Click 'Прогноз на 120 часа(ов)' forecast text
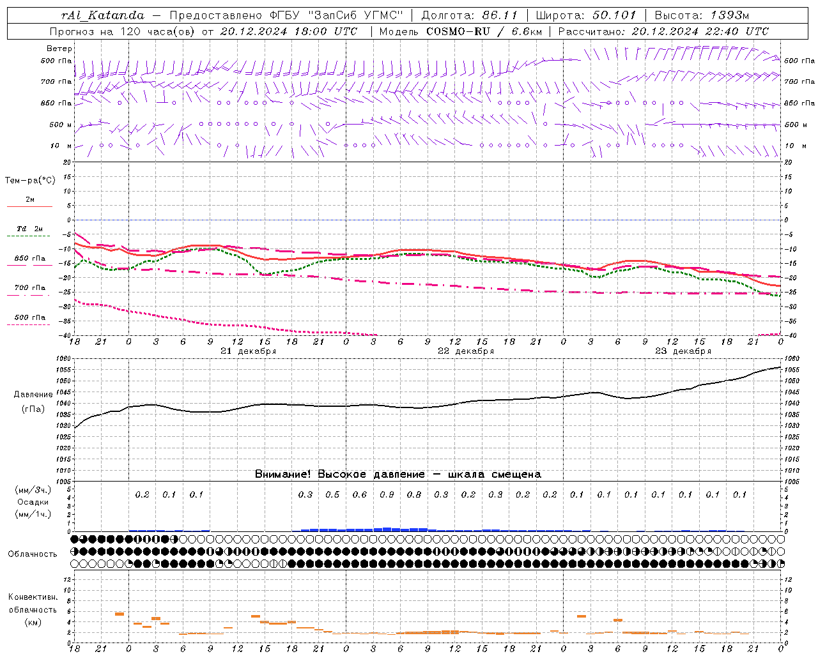The height and width of the screenshot is (654, 818). (123, 31)
